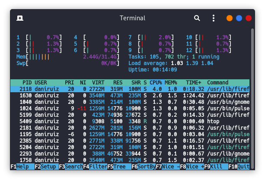Toggle F5 Tree view
The image size is (265, 181).
(x=119, y=166)
